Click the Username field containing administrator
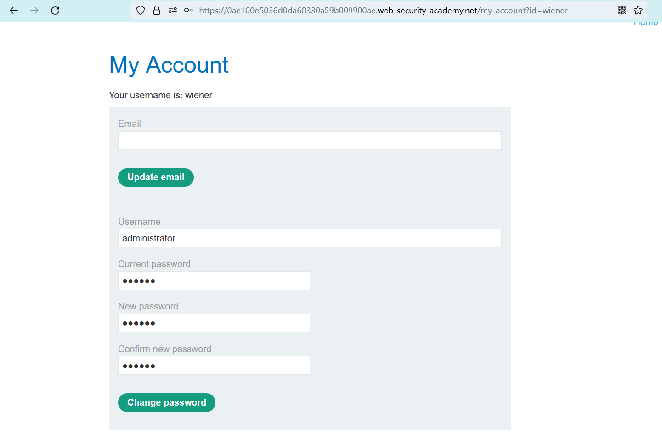This screenshot has height=441, width=662. coord(310,238)
